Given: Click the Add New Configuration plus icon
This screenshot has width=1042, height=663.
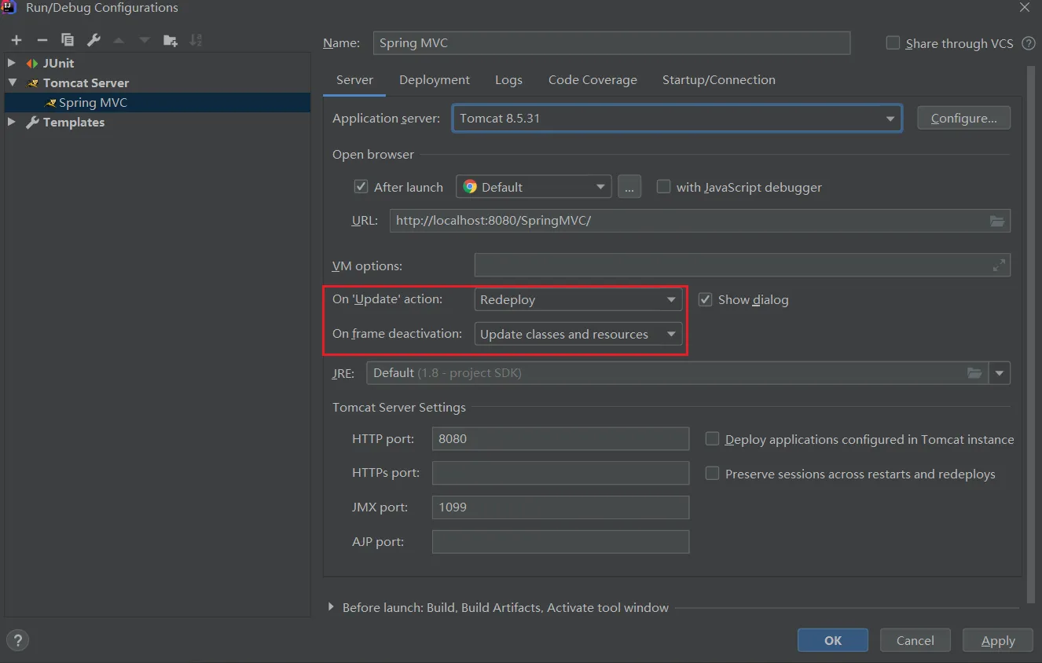Looking at the screenshot, I should (x=17, y=40).
